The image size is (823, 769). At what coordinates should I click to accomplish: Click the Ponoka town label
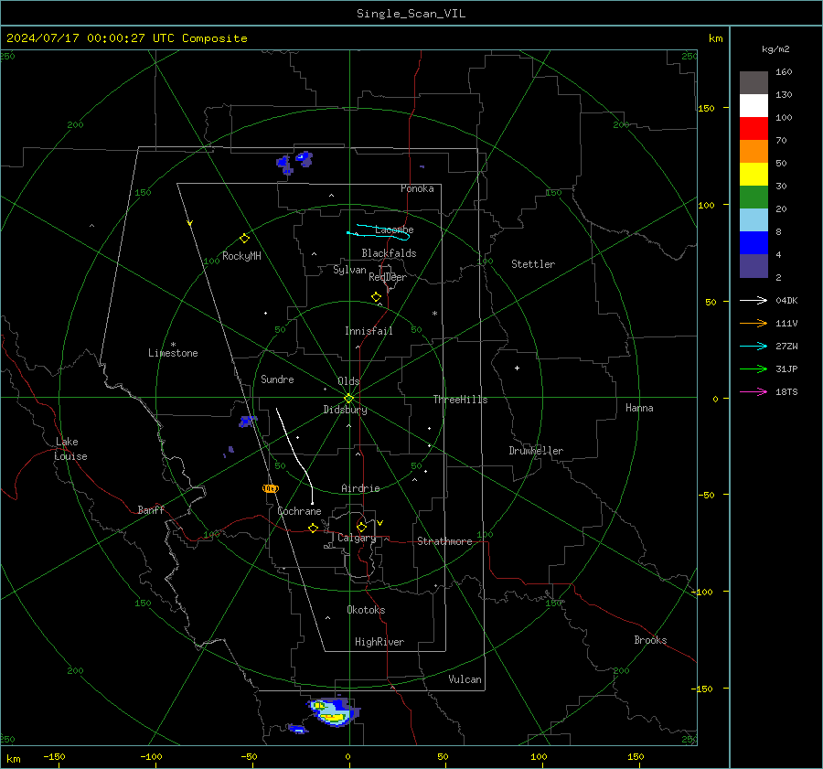coord(417,188)
